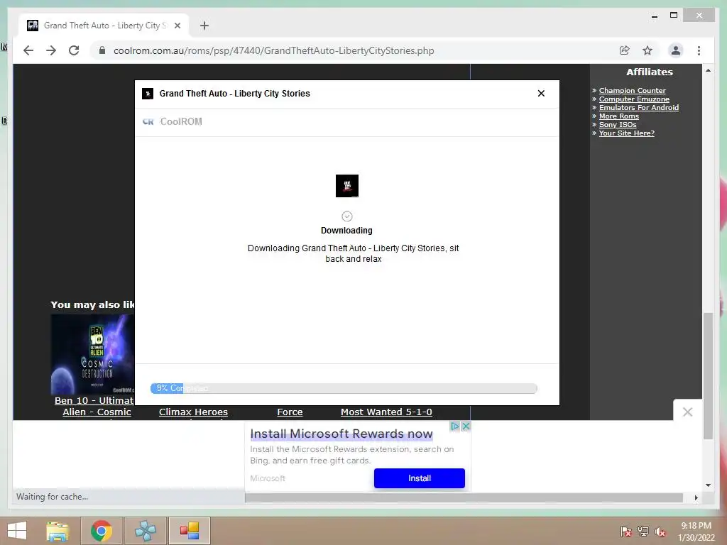Viewport: 727px width, 545px height.
Task: Open the network tray icon
Action: 643,532
